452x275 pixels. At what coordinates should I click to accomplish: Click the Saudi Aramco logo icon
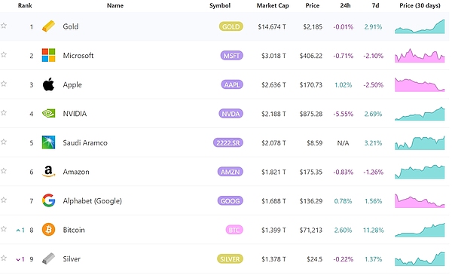48,142
